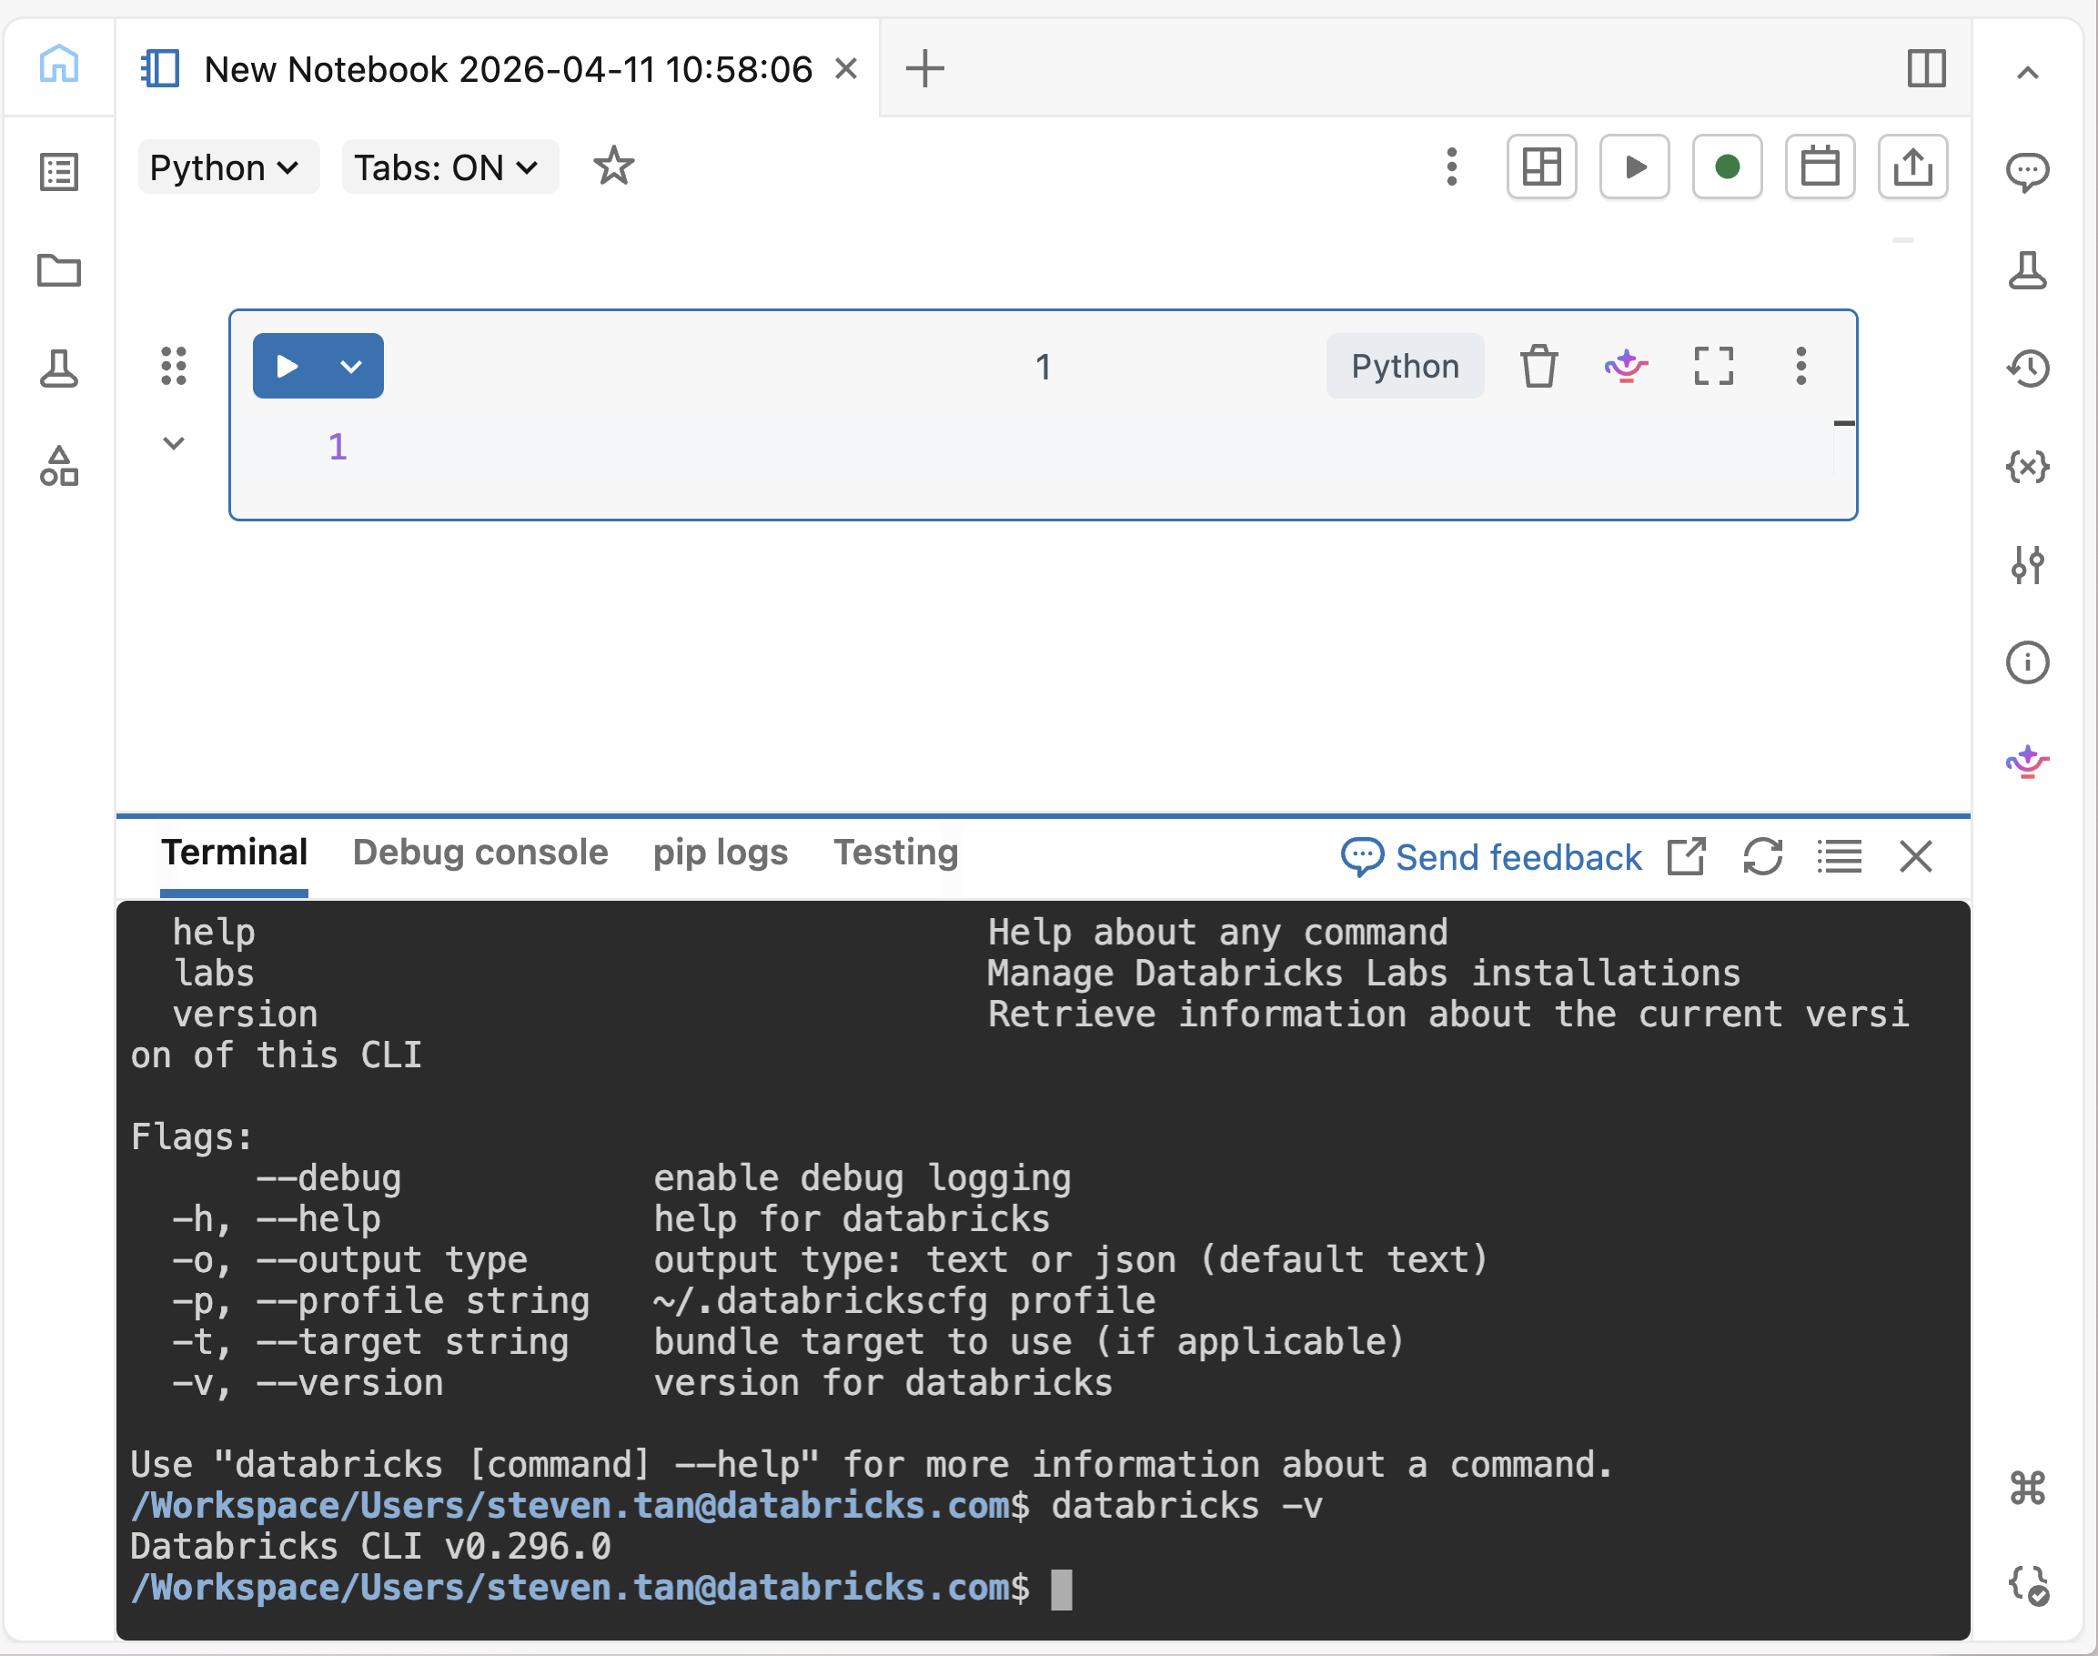Screen dimensions: 2098x1656
Task: Open experiments flask icon in left sidebar
Action: click(59, 369)
